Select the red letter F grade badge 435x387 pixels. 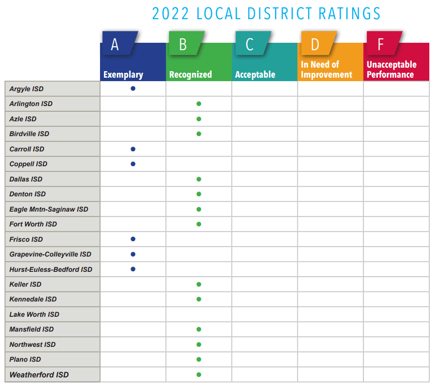click(x=384, y=43)
